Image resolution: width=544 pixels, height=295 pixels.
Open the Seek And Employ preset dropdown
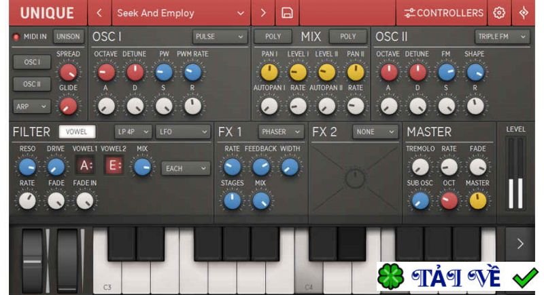click(x=180, y=13)
